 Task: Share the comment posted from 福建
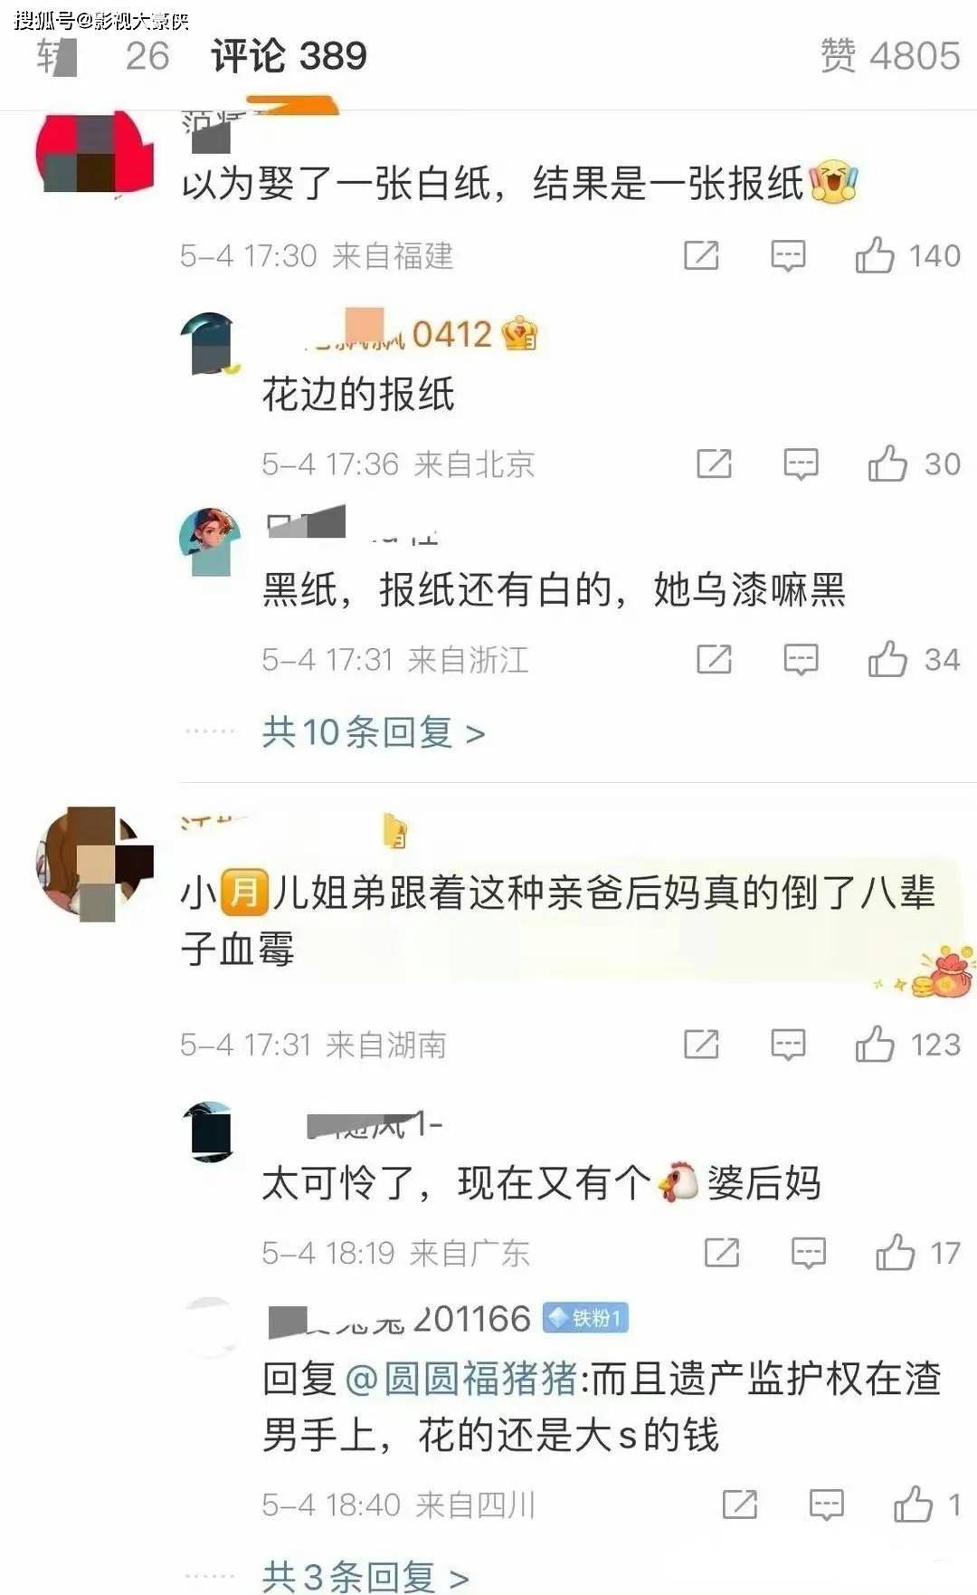[x=701, y=256]
